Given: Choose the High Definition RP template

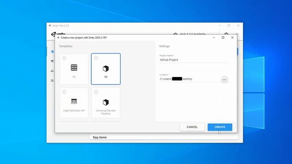Looking at the screenshot, I should pyautogui.click(x=74, y=102).
